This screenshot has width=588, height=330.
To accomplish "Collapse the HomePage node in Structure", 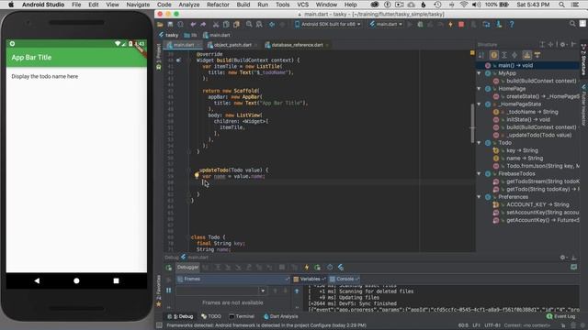I will (x=480, y=89).
